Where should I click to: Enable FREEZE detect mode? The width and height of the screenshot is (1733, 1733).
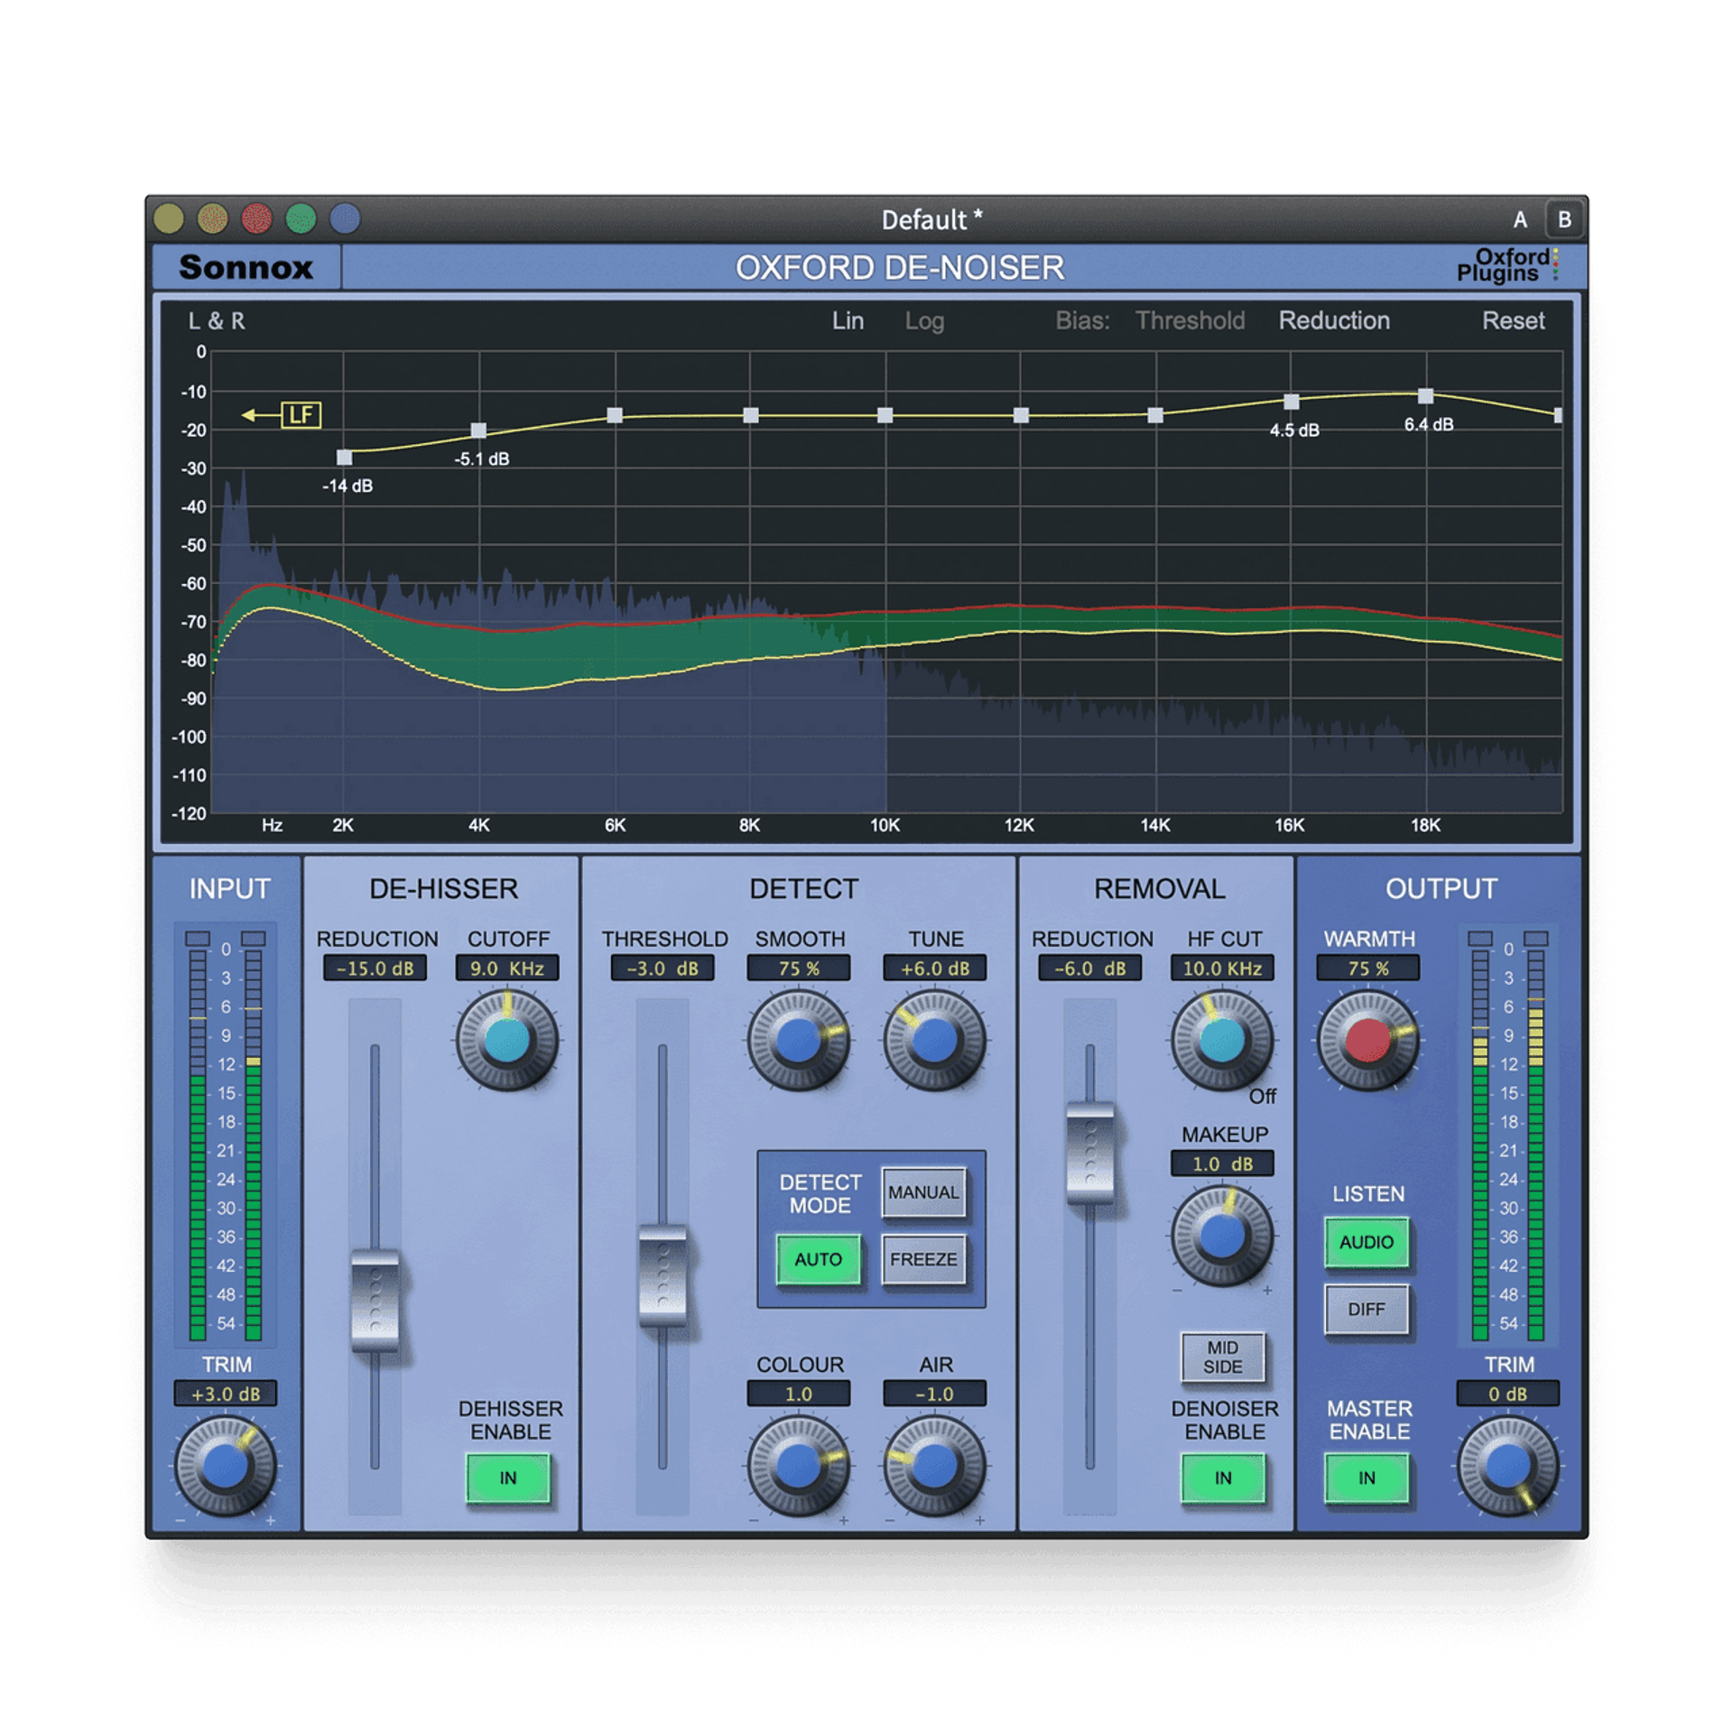pyautogui.click(x=923, y=1259)
